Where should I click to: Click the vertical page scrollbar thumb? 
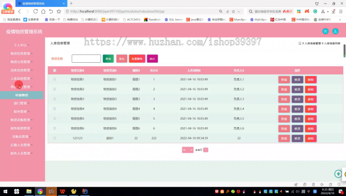tap(344, 51)
